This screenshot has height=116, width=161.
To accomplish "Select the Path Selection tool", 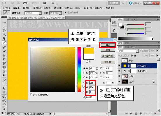I will 4,88.
